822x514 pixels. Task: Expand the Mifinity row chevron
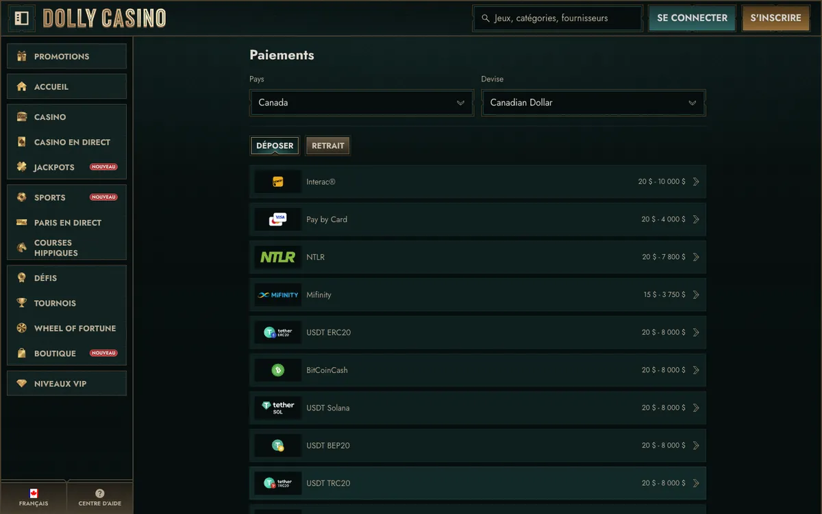pos(696,295)
